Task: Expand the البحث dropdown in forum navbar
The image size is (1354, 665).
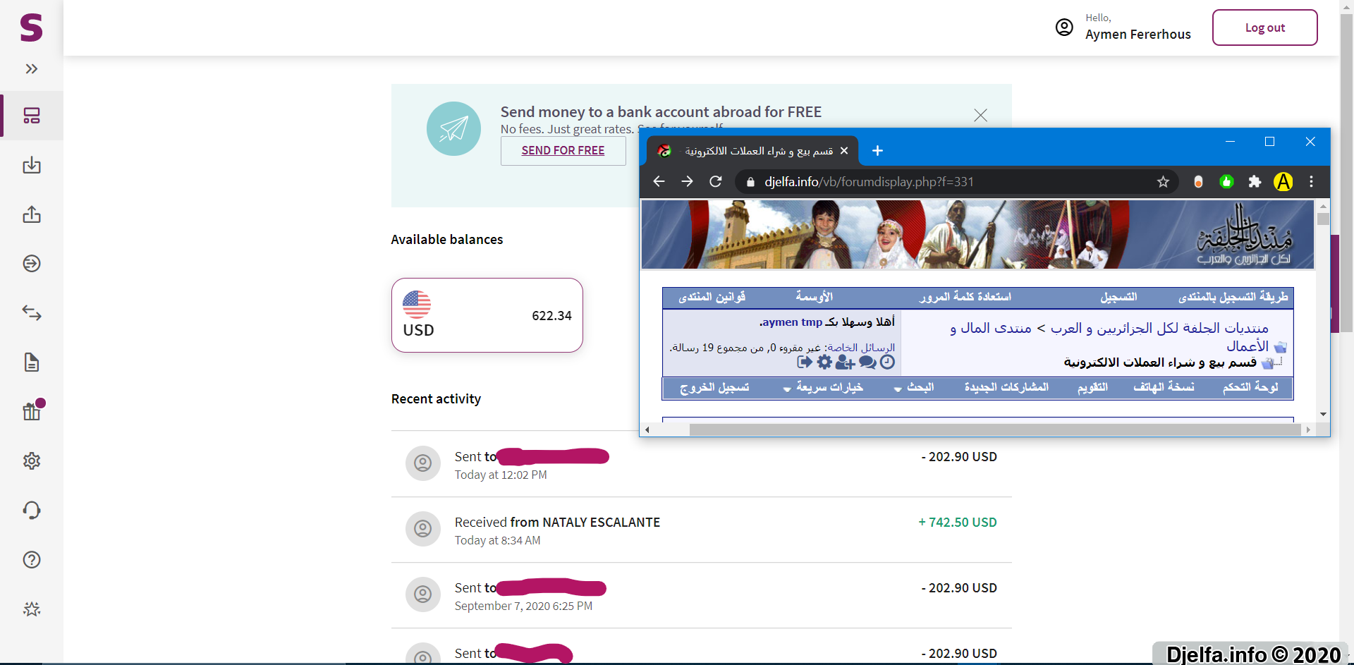Action: click(x=914, y=388)
